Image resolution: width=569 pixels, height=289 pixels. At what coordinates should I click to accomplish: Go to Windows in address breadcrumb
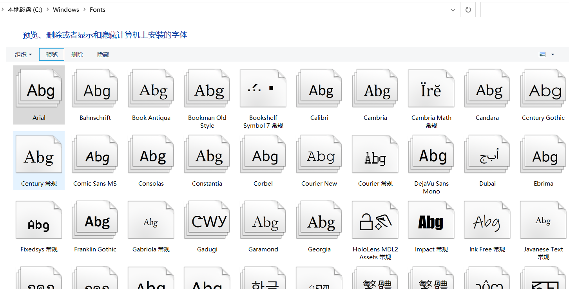coord(66,10)
